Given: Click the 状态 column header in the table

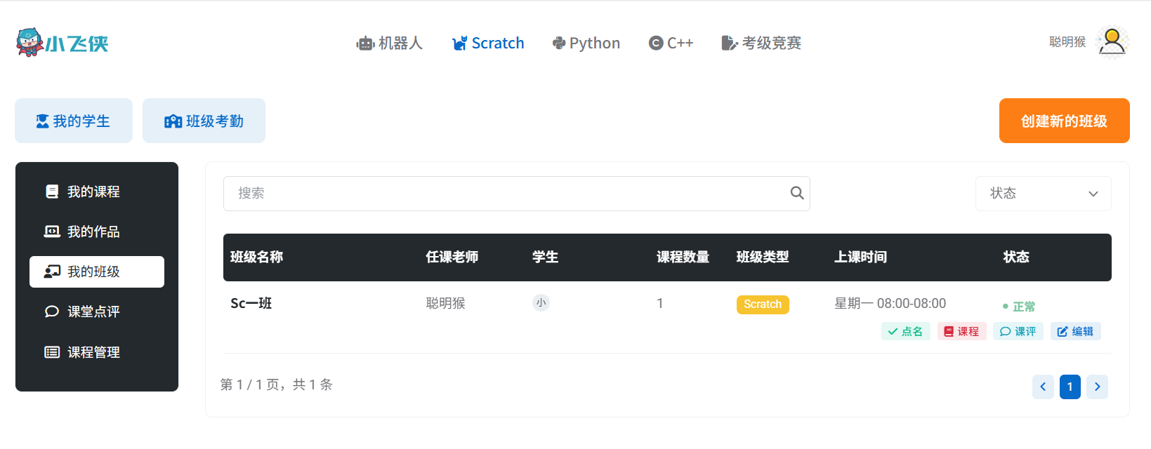Looking at the screenshot, I should [x=1016, y=257].
